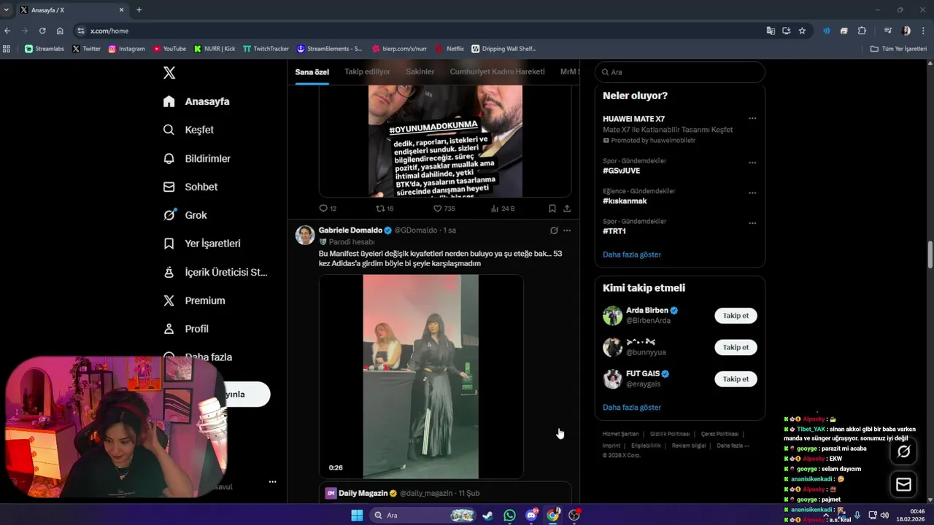Viewport: 934px width, 525px height.
Task: Open Premium in sidebar
Action: 194,300
